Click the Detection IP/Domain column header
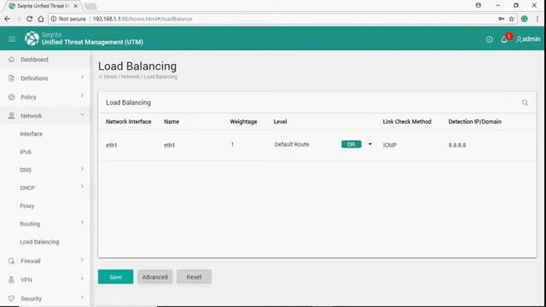 [475, 121]
